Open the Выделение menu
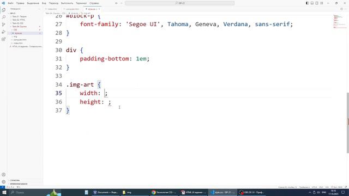Viewport: 349px width, 196px height. [x=33, y=3]
